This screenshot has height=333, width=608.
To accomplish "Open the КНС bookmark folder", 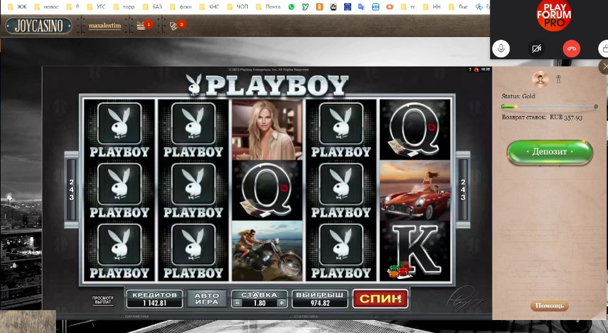I will (209, 7).
